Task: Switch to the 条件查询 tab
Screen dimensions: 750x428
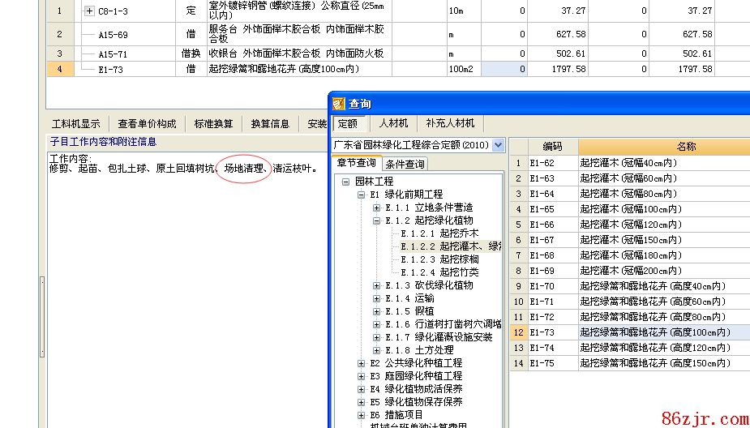Action: (405, 164)
